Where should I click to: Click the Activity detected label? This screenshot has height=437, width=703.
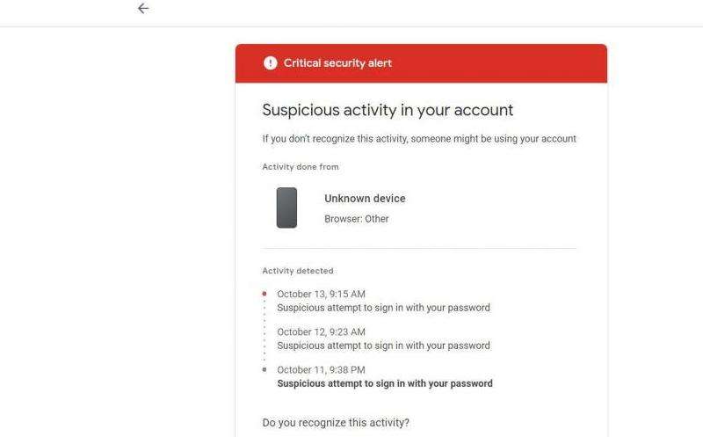[298, 271]
